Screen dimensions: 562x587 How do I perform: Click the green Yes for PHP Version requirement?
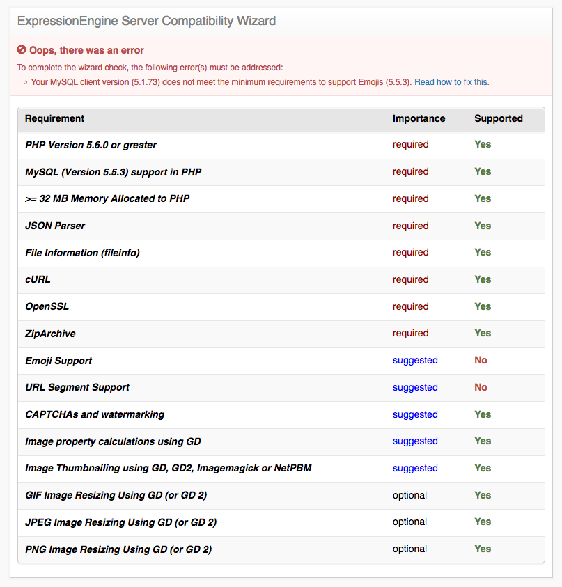point(482,144)
